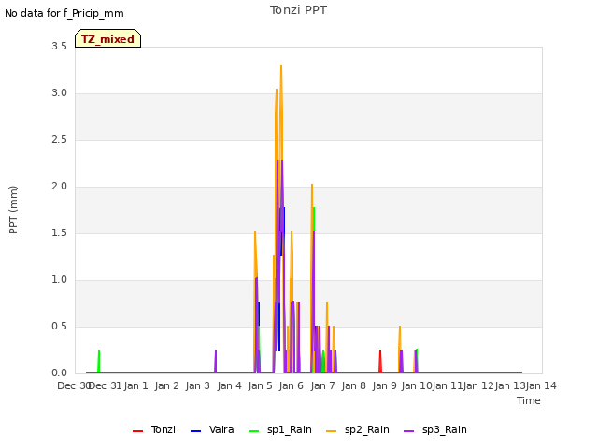Screen dimensions: 598x448
Task: Click the green sp1_Rain spike near Dec 31
Action: (99, 361)
